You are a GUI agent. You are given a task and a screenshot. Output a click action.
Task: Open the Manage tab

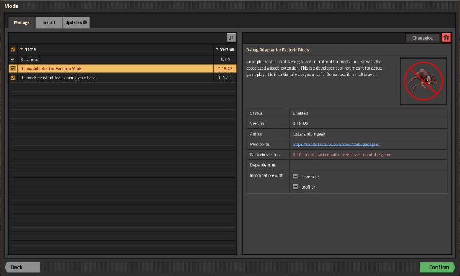(x=22, y=22)
